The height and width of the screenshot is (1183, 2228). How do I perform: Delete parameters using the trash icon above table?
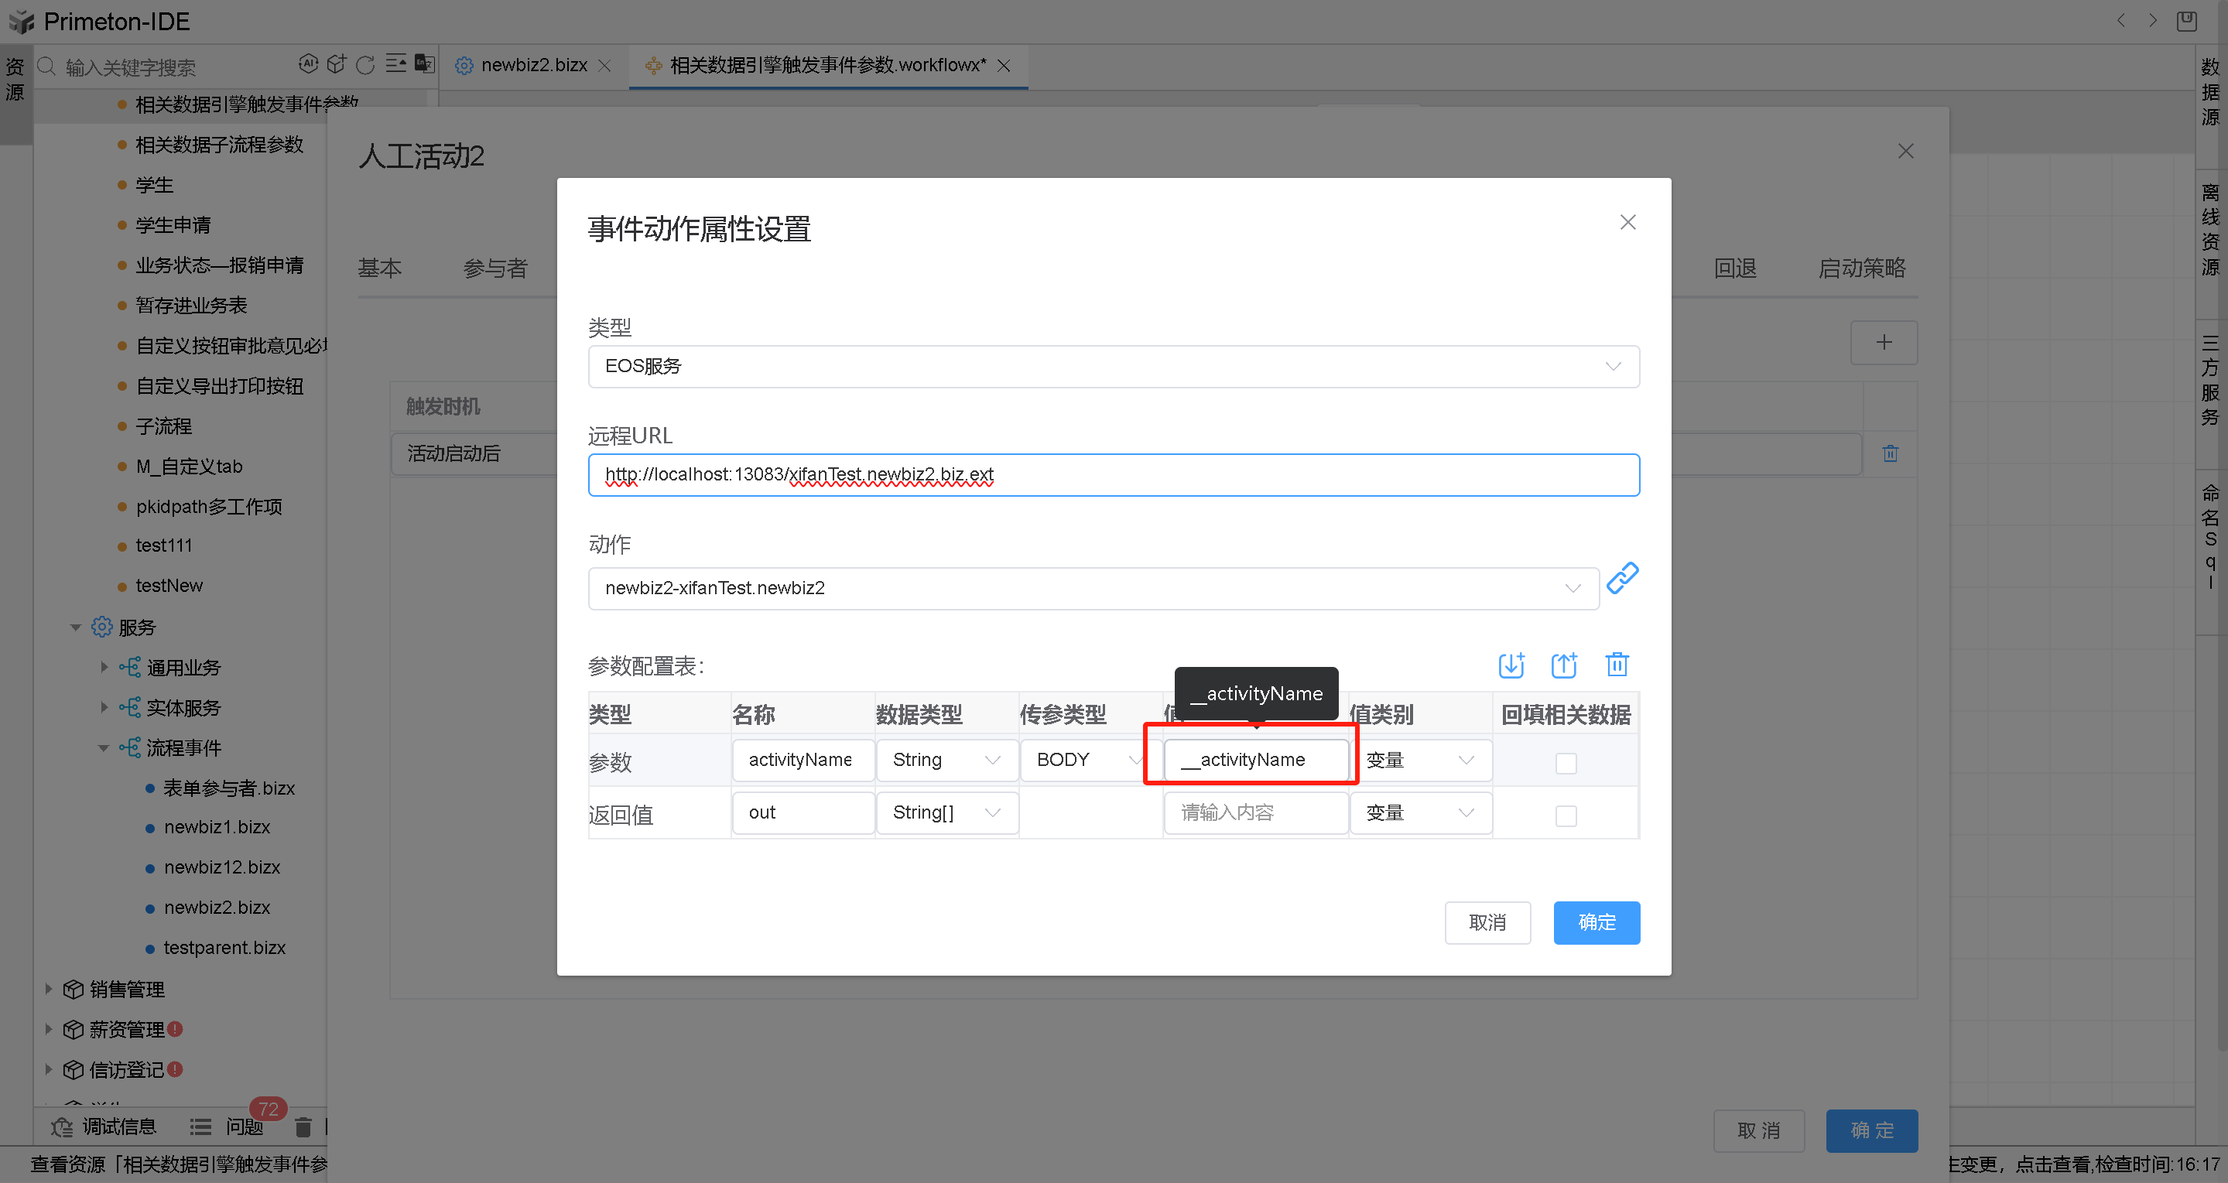(1617, 665)
